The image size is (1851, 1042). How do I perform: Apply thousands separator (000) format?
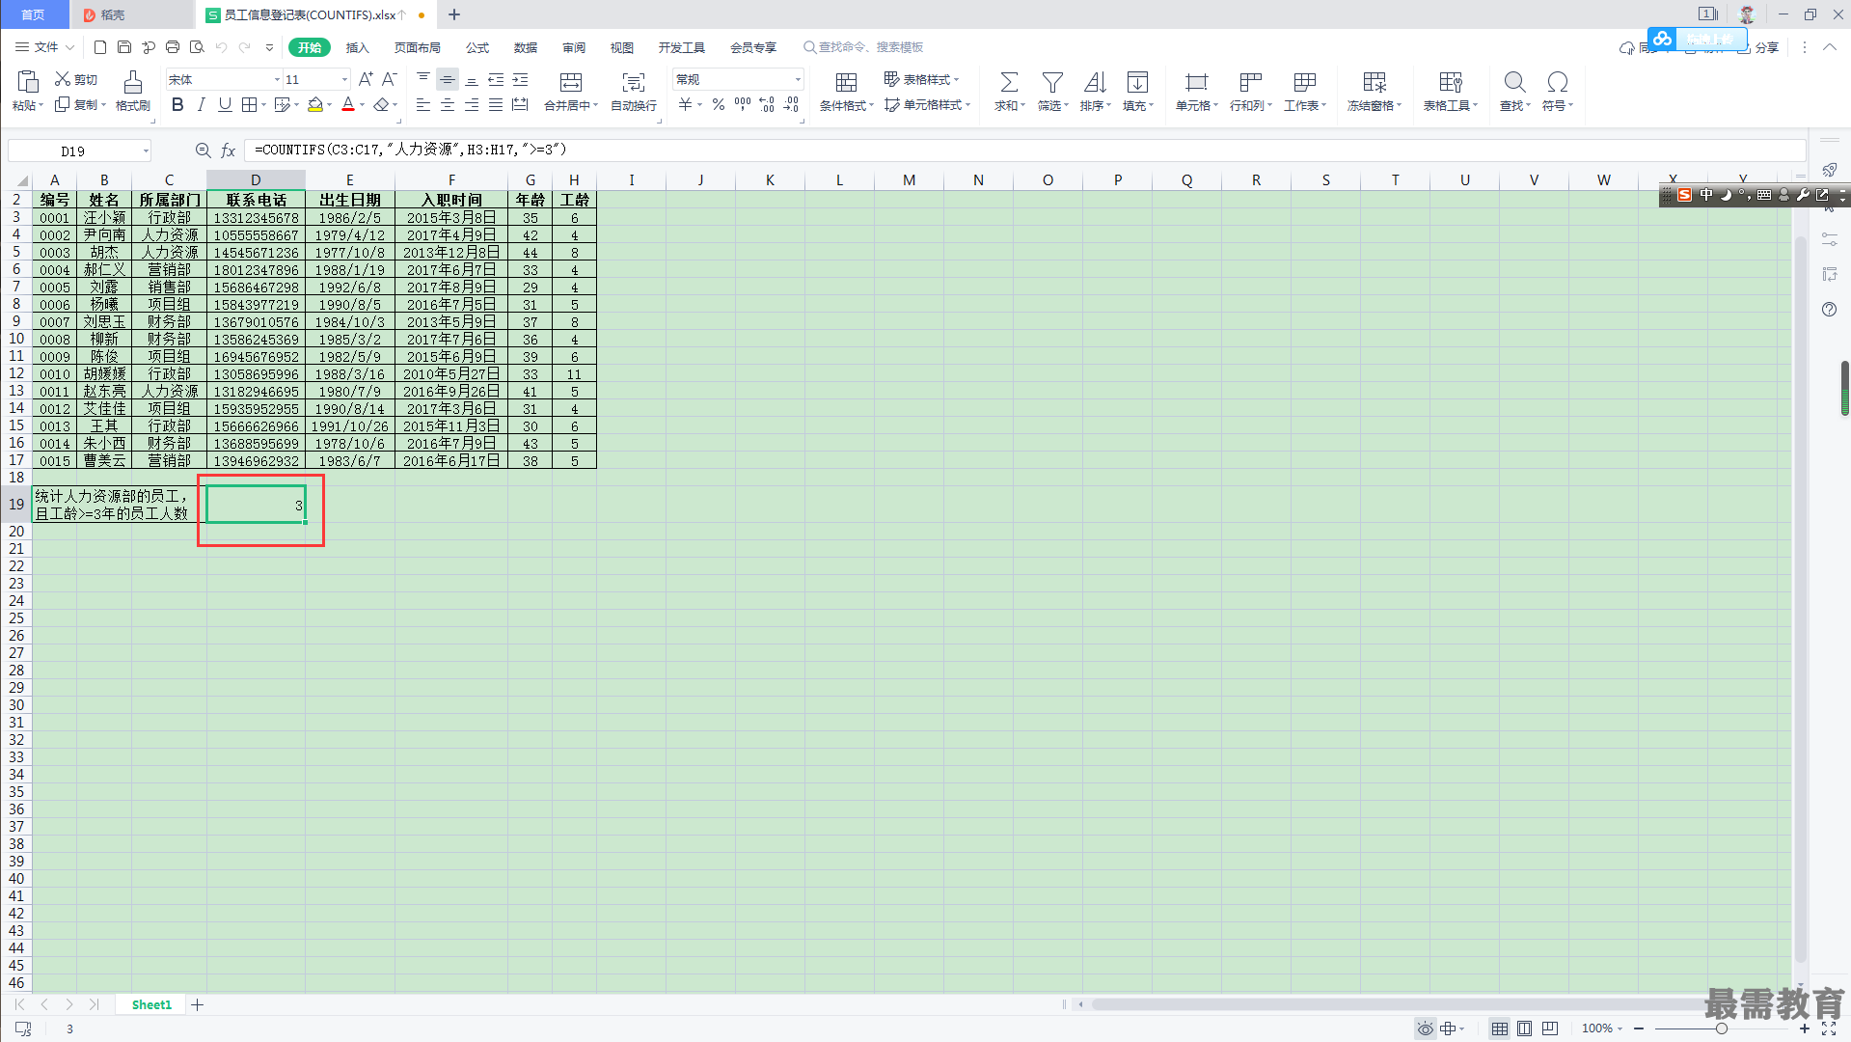(x=743, y=104)
